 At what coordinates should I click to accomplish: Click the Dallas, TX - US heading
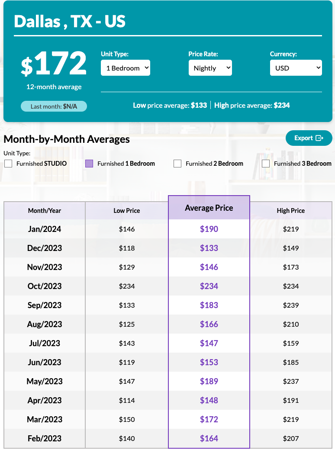(x=70, y=21)
